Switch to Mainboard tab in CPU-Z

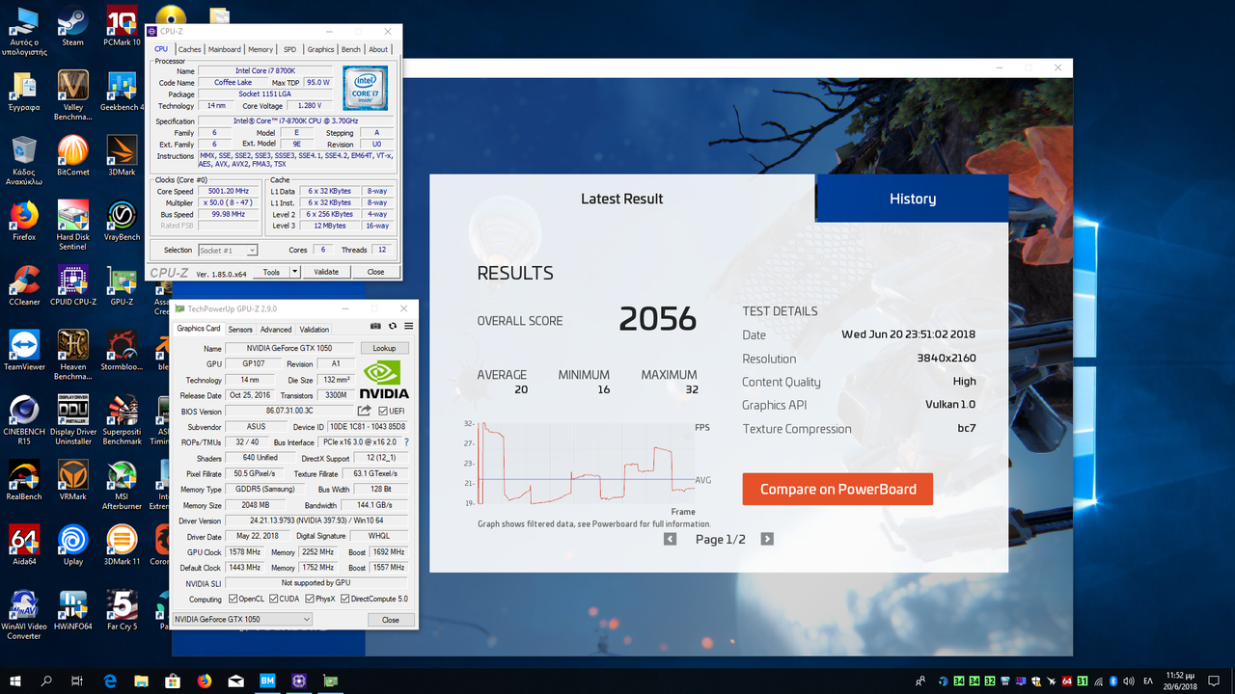(225, 49)
